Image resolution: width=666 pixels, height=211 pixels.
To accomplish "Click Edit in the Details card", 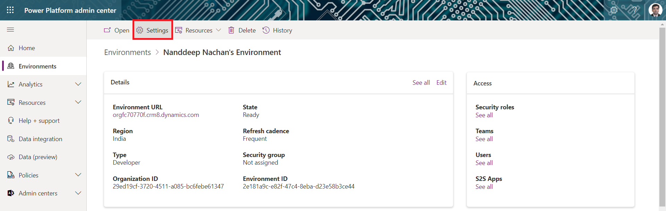I will click(441, 83).
